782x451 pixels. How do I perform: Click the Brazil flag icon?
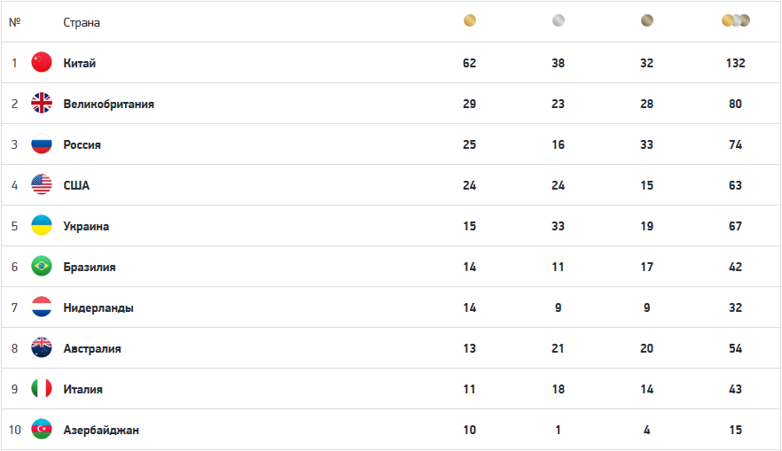[x=42, y=266]
